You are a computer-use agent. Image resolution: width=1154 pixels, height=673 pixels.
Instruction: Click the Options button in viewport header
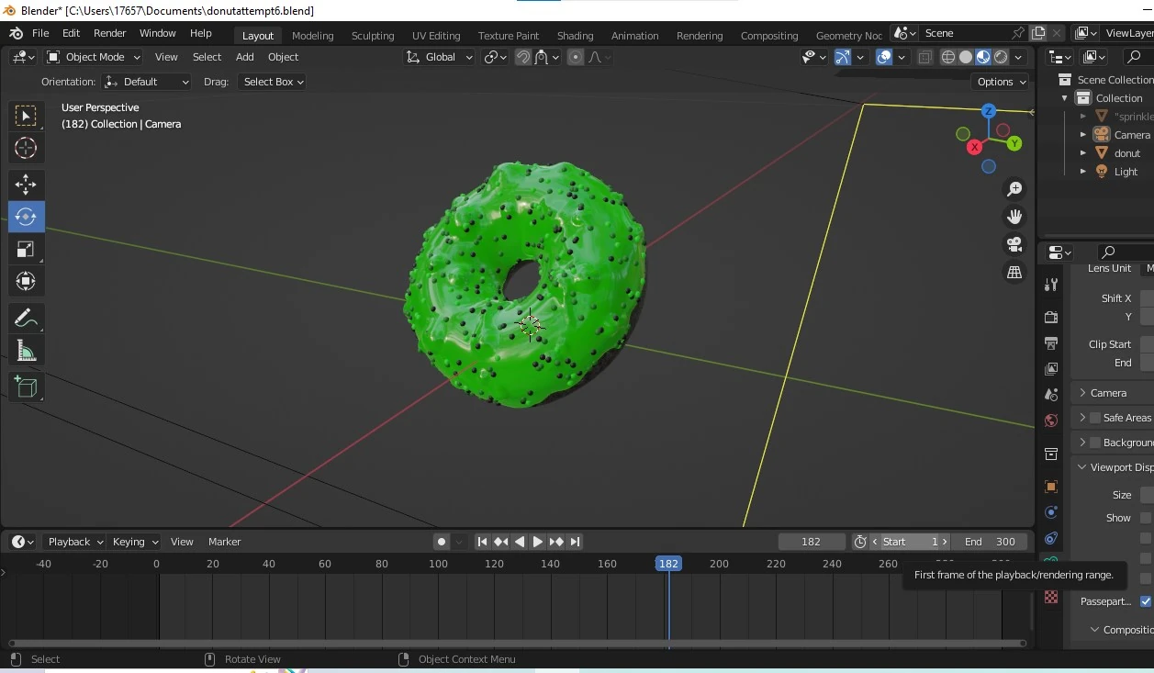click(1001, 82)
